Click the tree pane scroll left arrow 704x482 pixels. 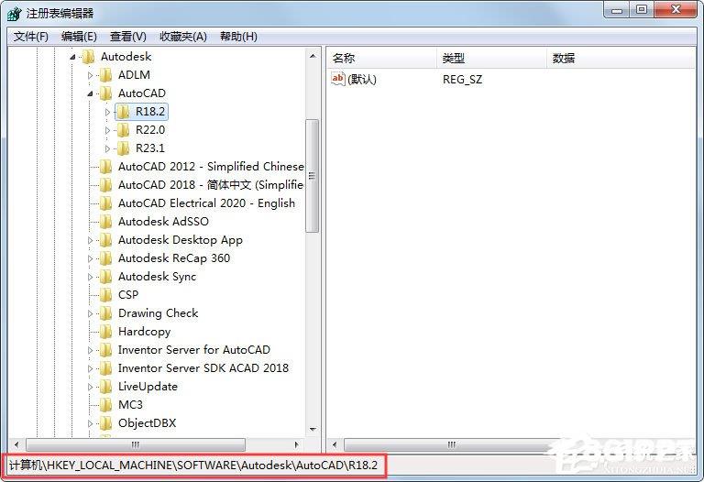click(17, 444)
